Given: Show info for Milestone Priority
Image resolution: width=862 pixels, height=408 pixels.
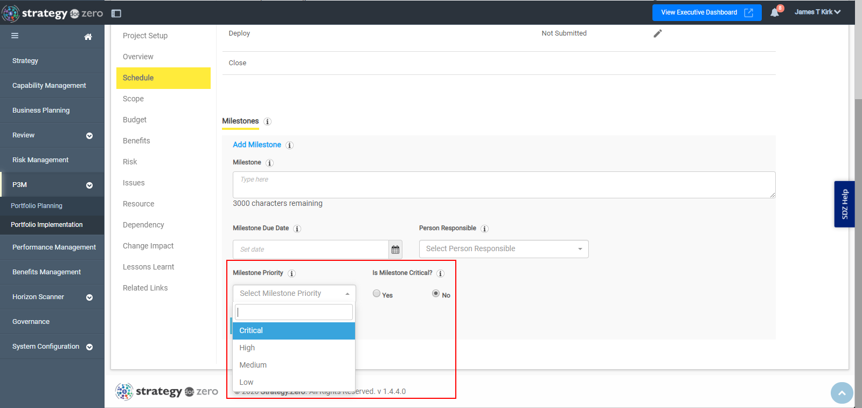Looking at the screenshot, I should click(292, 274).
